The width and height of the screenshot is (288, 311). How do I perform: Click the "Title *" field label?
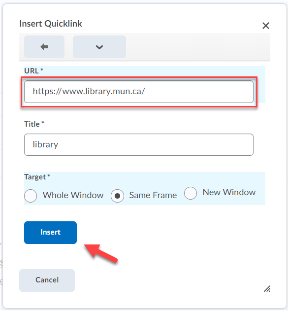(x=34, y=124)
